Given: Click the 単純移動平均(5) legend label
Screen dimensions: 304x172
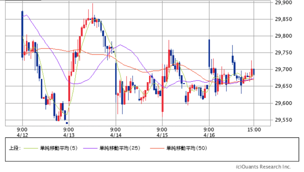Looking at the screenshot, I should (x=59, y=148).
